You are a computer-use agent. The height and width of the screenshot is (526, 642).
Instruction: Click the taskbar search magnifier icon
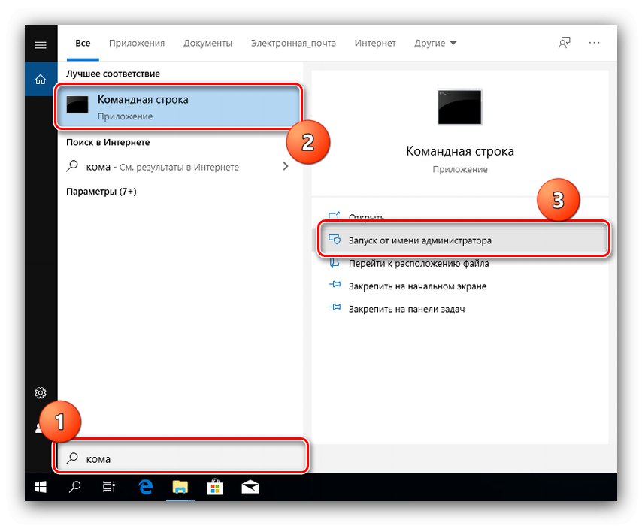click(x=75, y=487)
